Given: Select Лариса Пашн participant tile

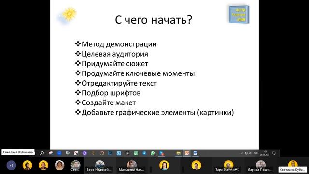Looking at the screenshot, I should [x=260, y=166].
